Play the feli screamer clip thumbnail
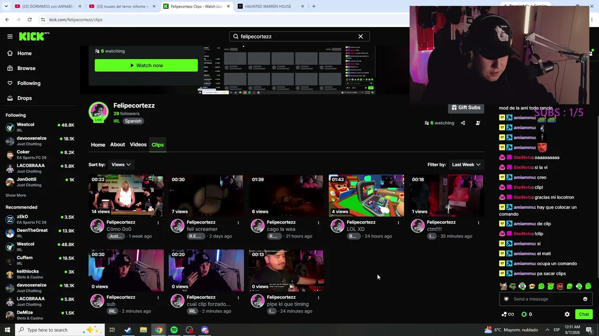The height and width of the screenshot is (336, 599). (206, 196)
